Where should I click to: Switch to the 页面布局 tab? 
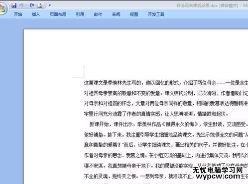pyautogui.click(x=58, y=14)
